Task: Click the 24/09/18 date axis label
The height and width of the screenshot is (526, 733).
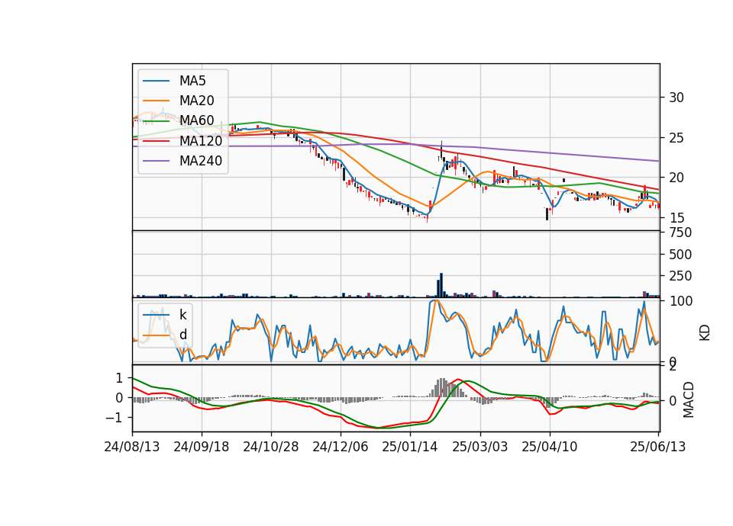Action: pyautogui.click(x=202, y=447)
